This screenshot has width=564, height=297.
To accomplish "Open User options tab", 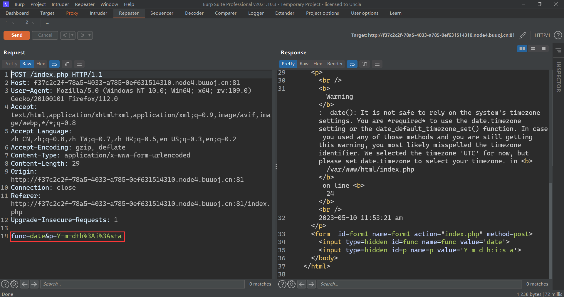I will click(x=365, y=13).
